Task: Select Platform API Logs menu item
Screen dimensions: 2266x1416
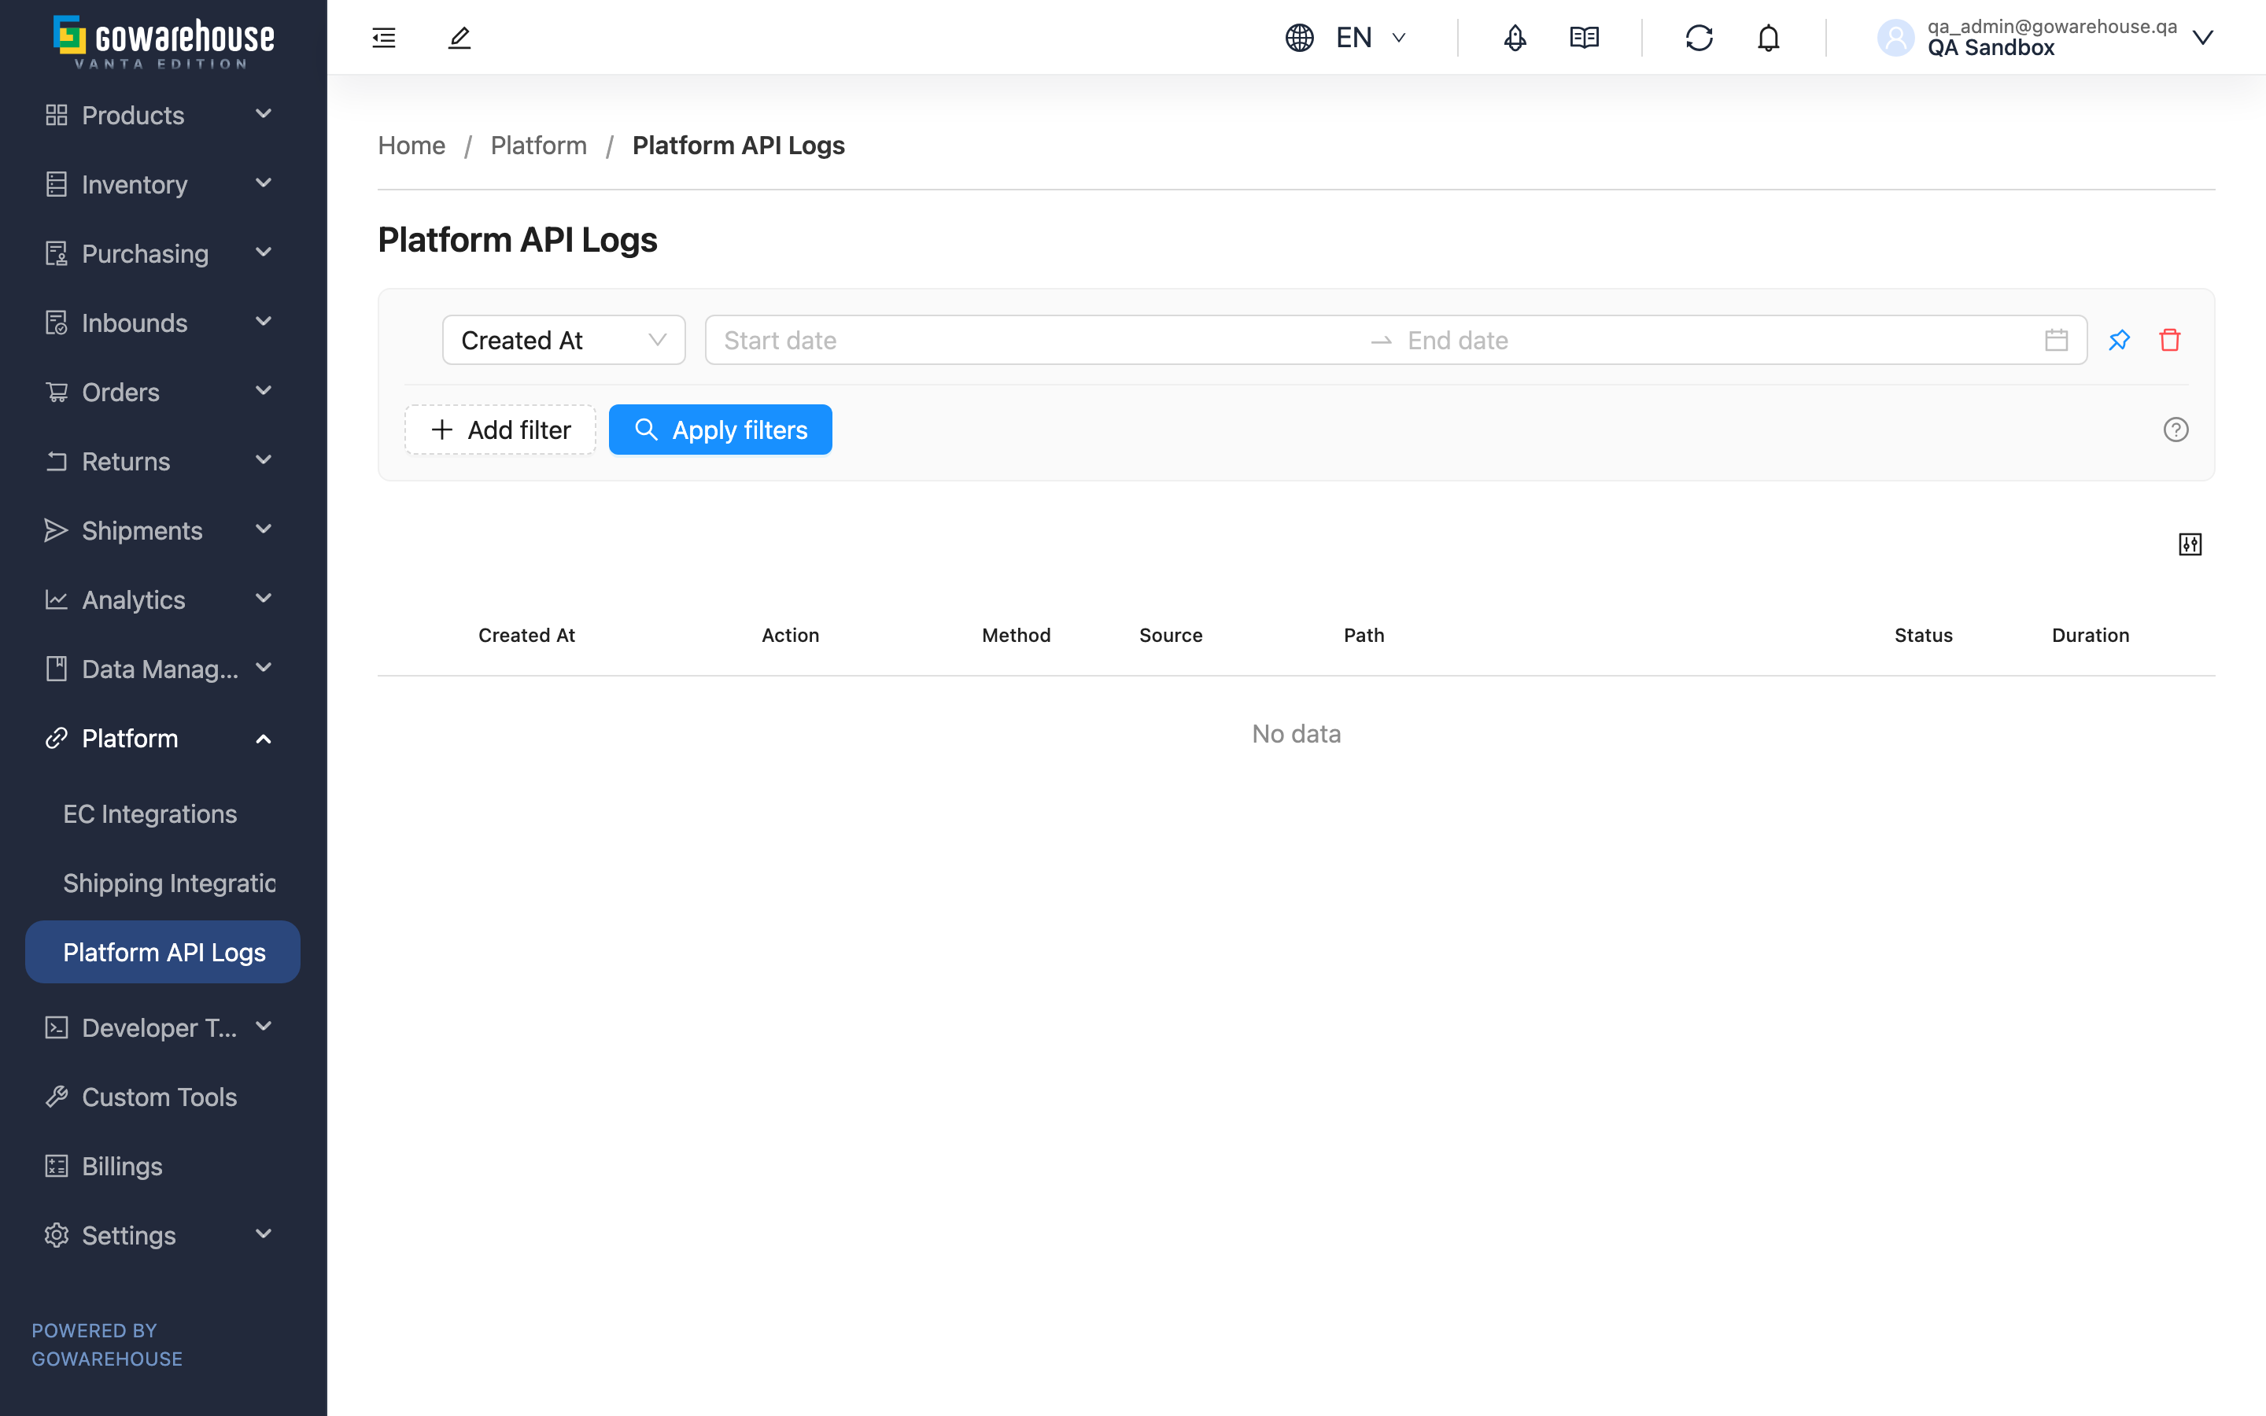Action: click(163, 953)
